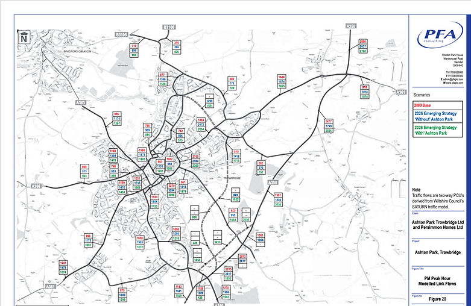Click the red 1553 flow value
Image resolution: width=471 pixels, height=306 pixels.
click(154, 197)
